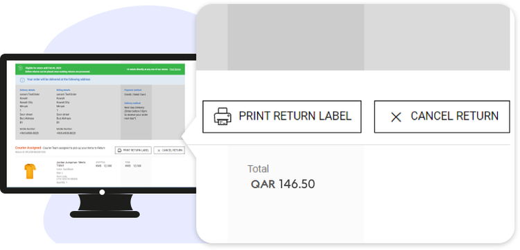Click the large printer icon in enlarged callout

pyautogui.click(x=223, y=116)
